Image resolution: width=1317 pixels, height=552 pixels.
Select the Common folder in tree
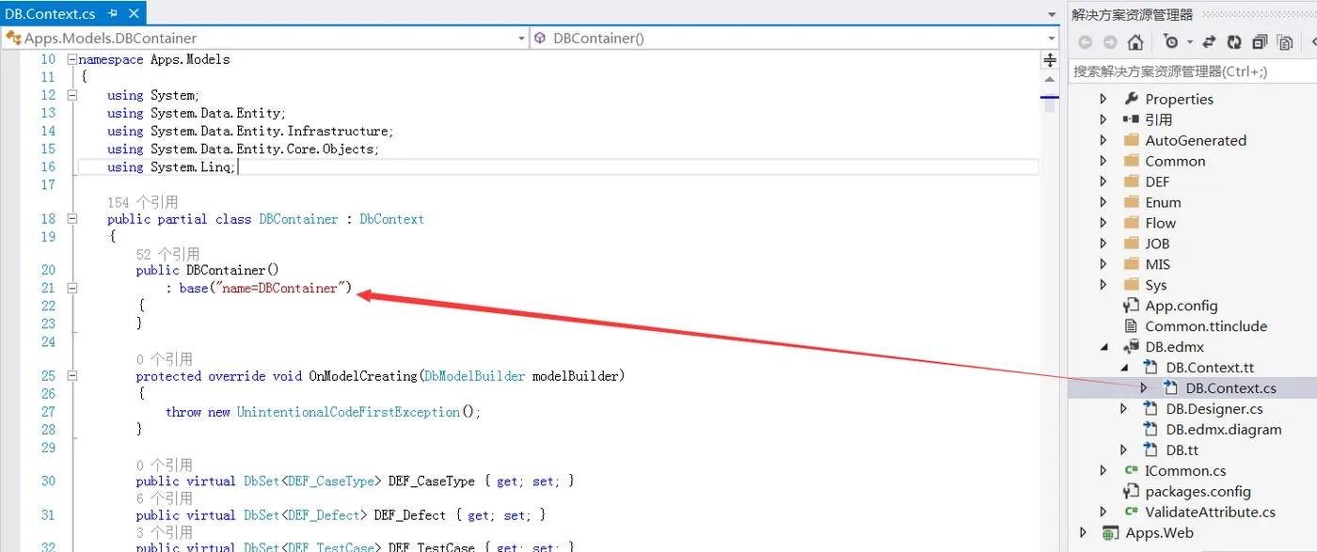(x=1175, y=161)
